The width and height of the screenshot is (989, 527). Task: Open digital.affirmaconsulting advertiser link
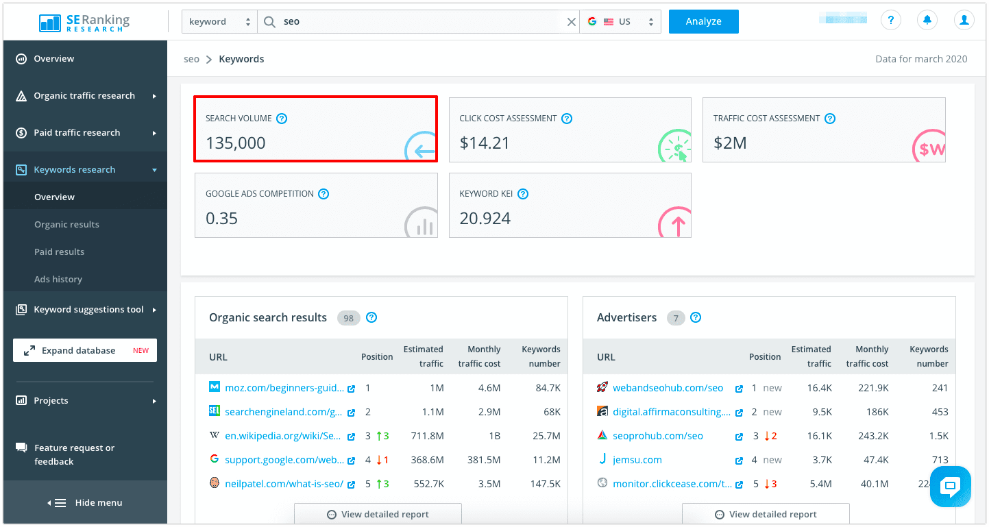point(672,412)
